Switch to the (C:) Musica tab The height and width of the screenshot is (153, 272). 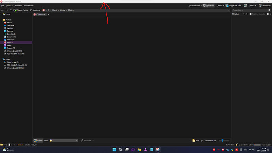tap(40, 15)
